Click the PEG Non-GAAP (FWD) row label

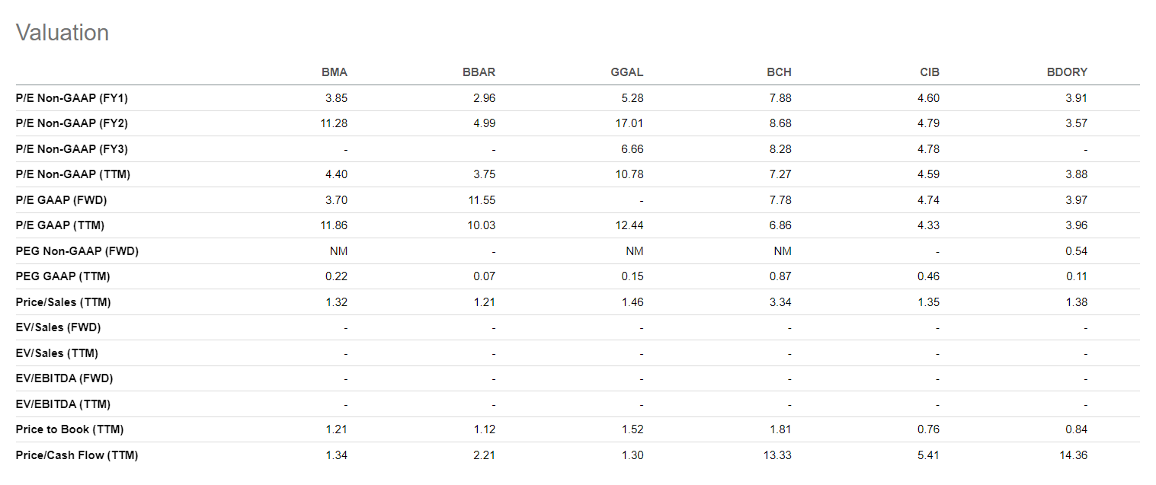(x=77, y=251)
